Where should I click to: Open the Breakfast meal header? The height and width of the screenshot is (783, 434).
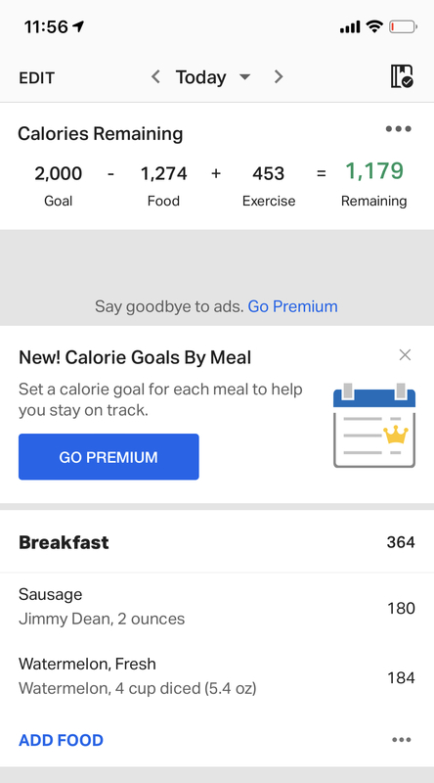[x=217, y=542]
